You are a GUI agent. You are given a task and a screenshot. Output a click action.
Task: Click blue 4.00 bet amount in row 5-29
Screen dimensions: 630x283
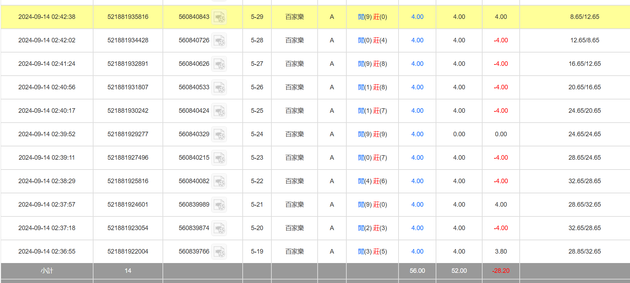coord(417,17)
